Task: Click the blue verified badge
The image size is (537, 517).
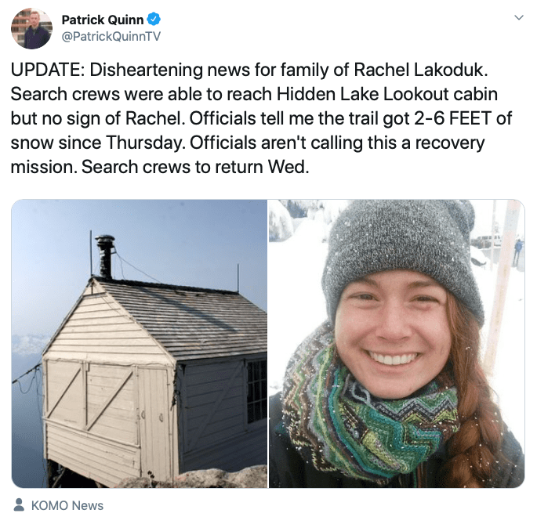Action: (x=154, y=19)
